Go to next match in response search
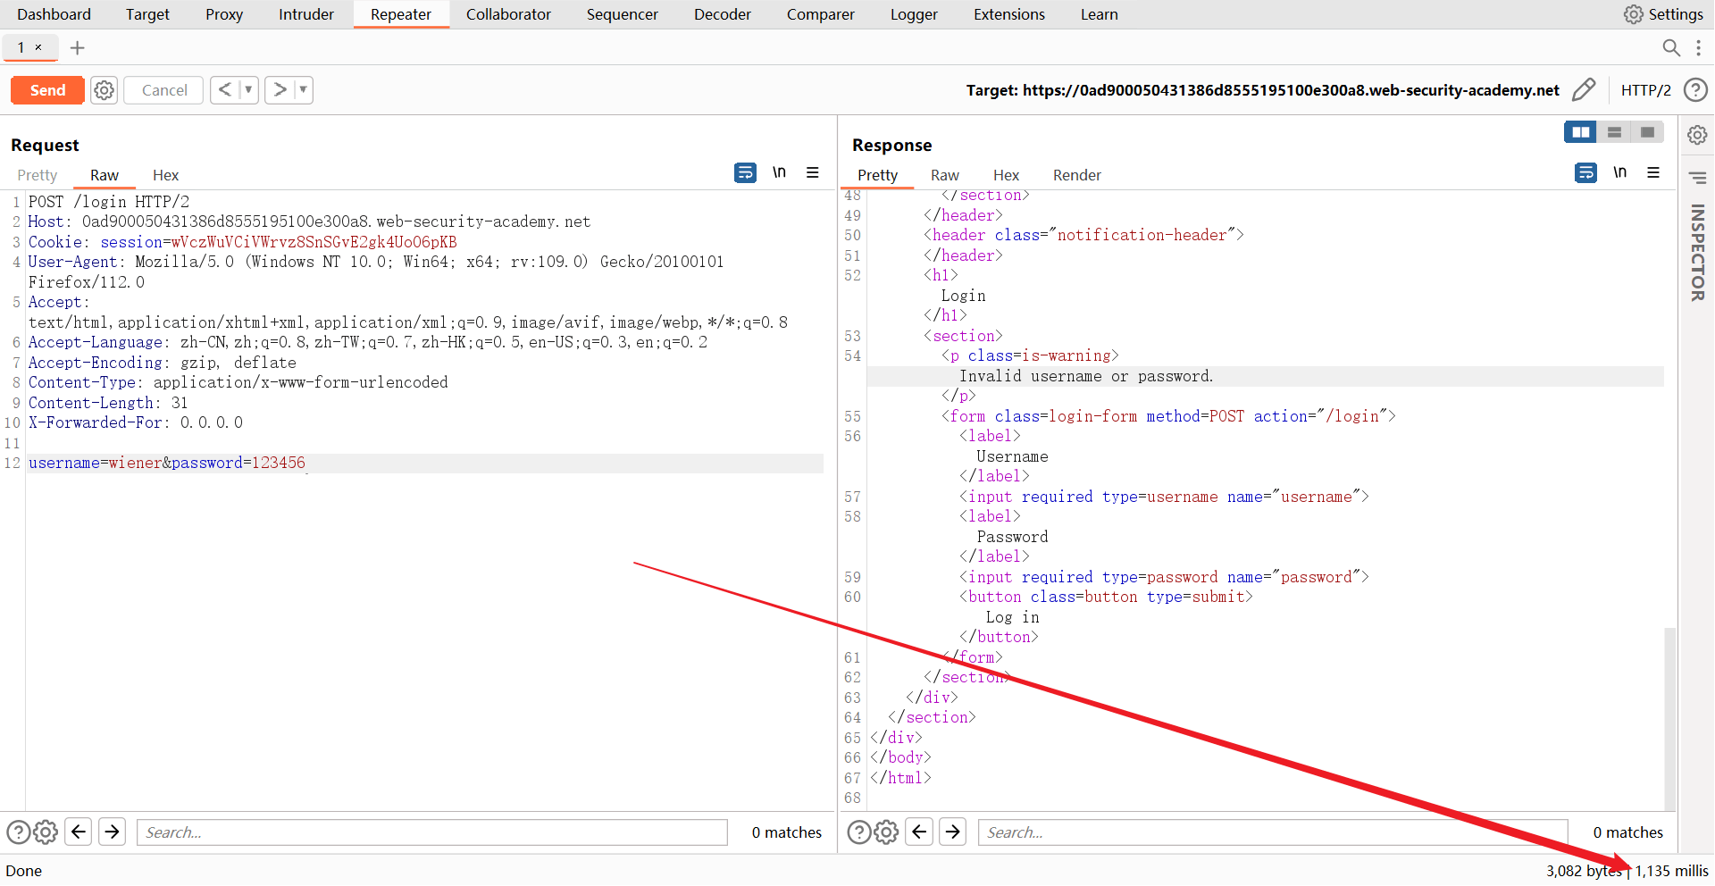The height and width of the screenshot is (886, 1715). [x=953, y=832]
